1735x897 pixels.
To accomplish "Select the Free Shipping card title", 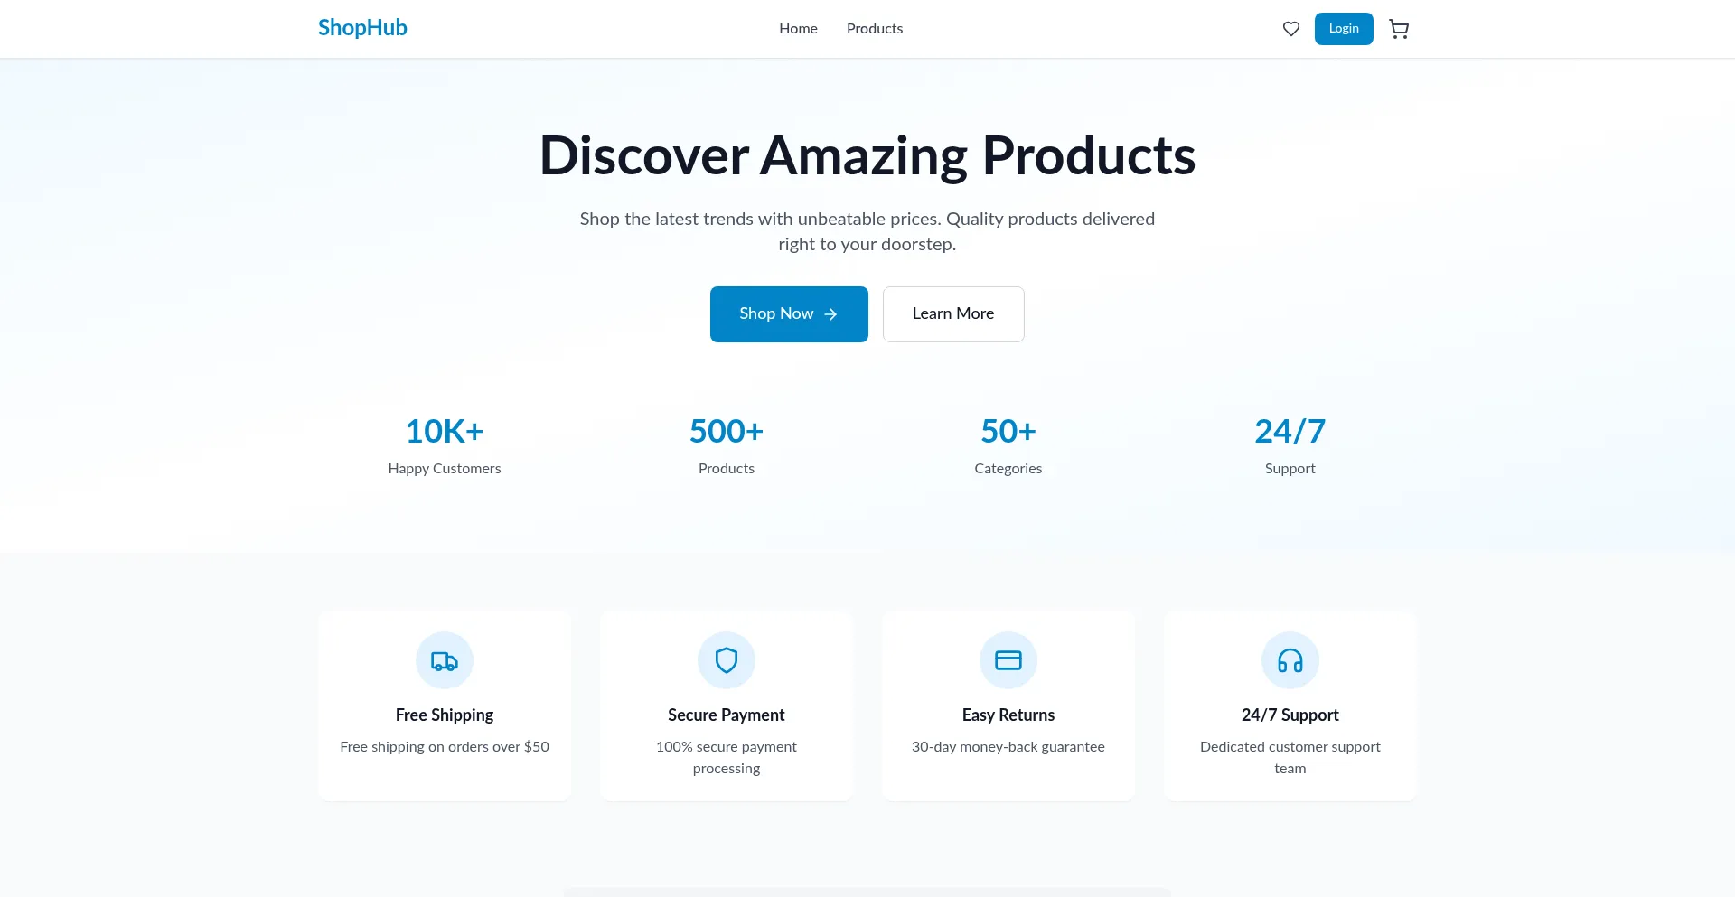I will [445, 715].
